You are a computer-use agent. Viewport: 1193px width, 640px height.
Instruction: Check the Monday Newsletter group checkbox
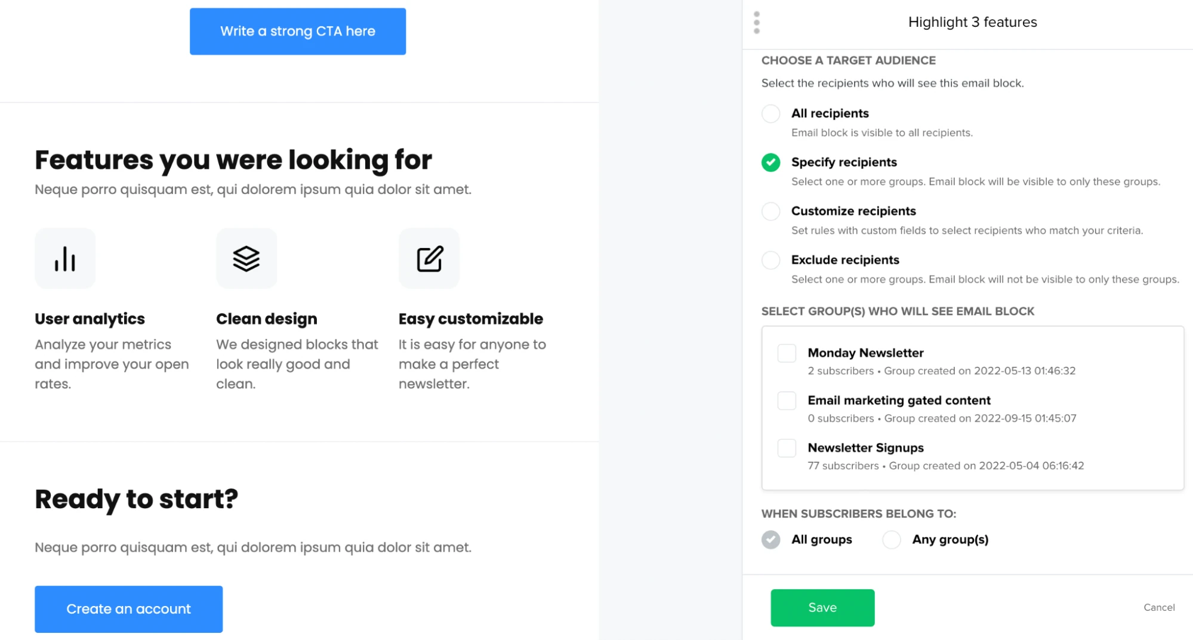787,353
